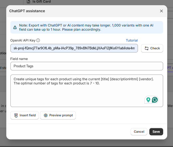Focus the OpenAI API Key input field
This screenshot has width=173, height=147.
(x=74, y=48)
